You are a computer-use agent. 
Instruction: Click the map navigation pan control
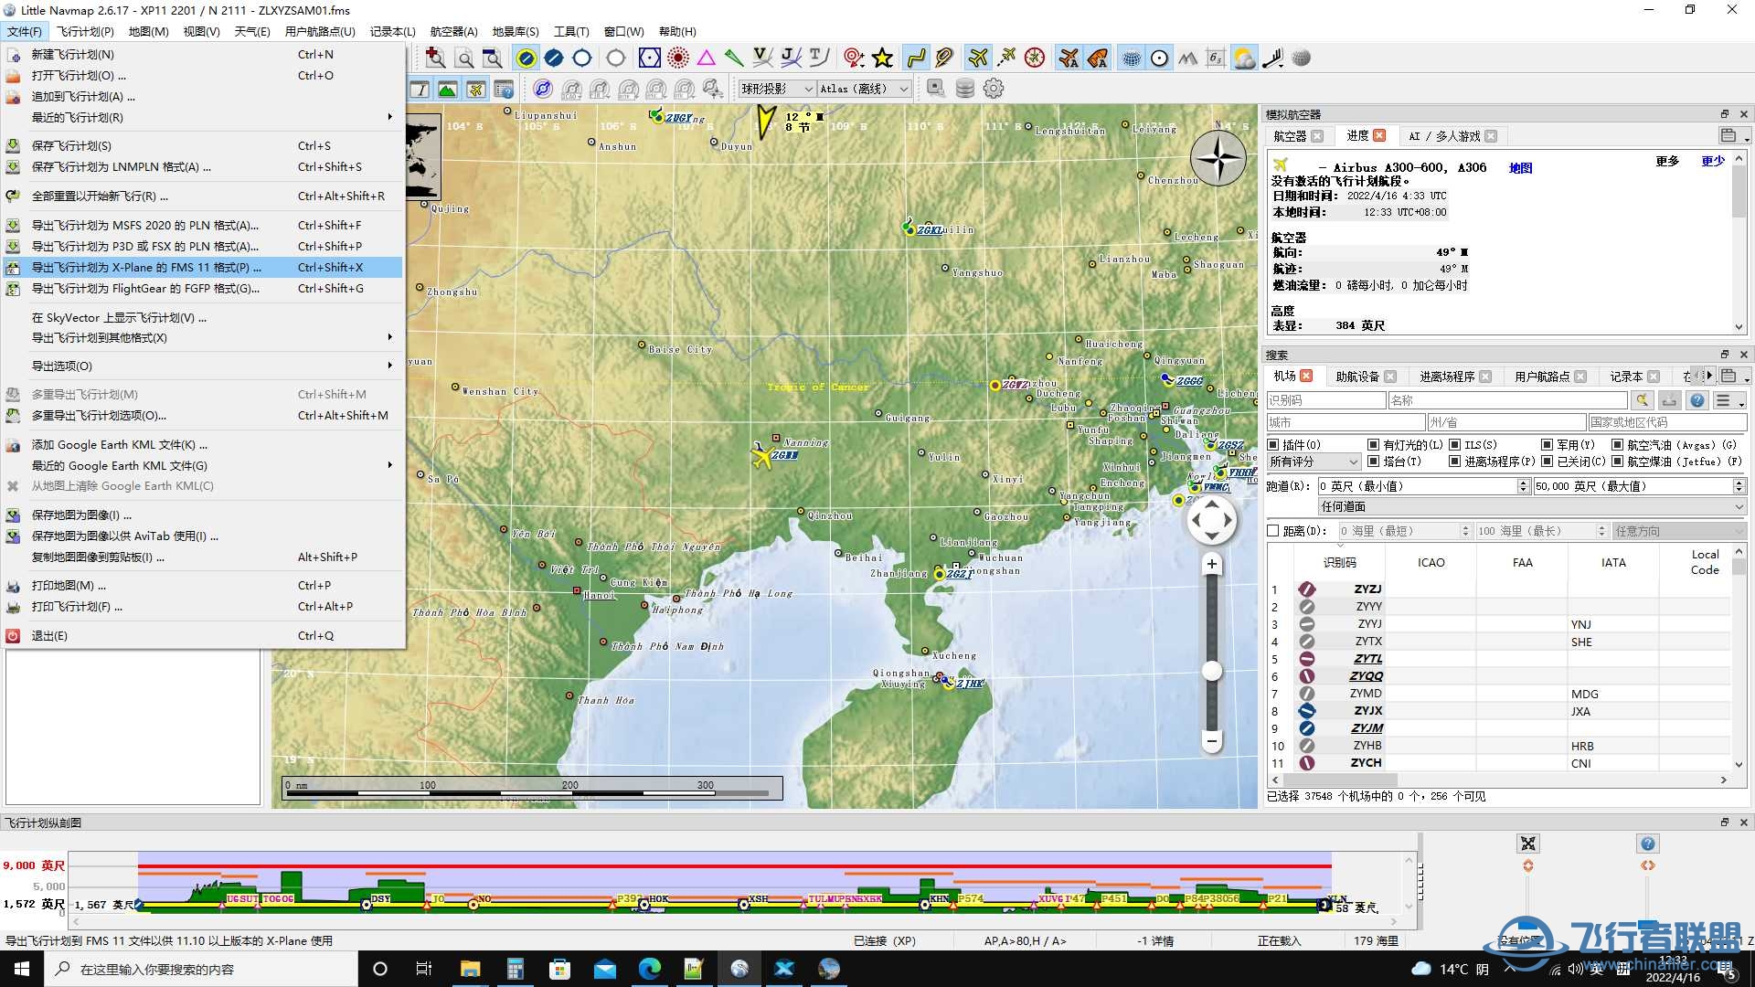(1212, 521)
